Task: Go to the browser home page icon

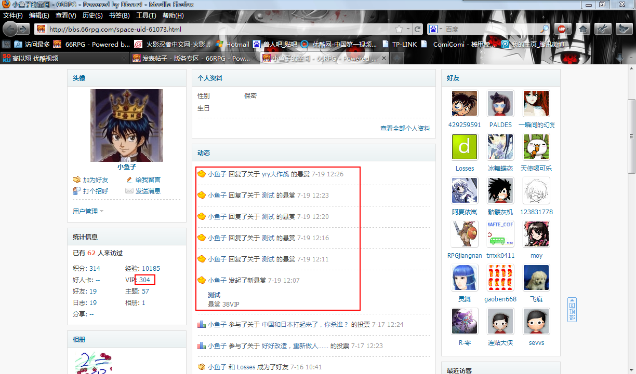Action: pos(584,29)
